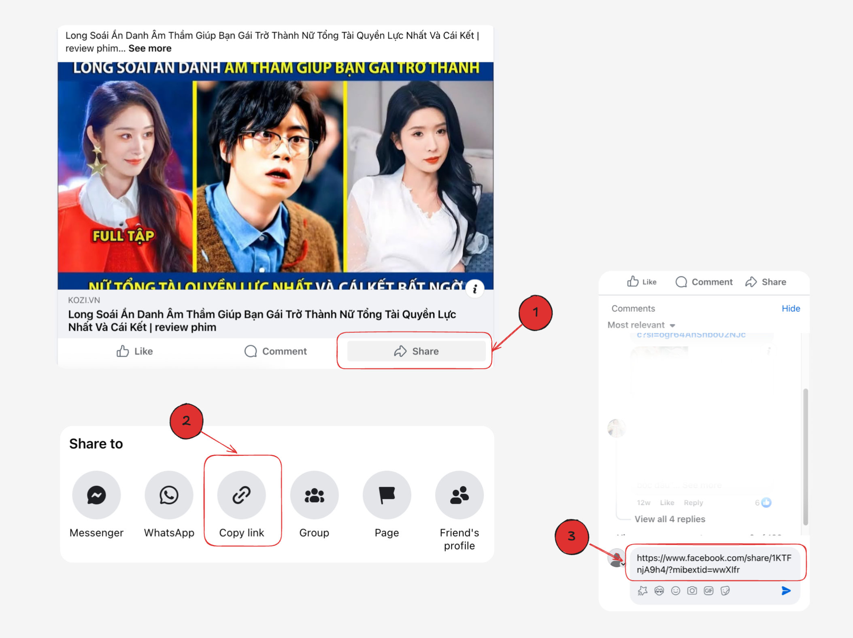Share via the WhatsApp icon
This screenshot has width=853, height=638.
click(169, 495)
